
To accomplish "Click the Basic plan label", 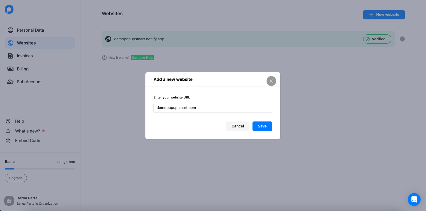I will (x=10, y=161).
